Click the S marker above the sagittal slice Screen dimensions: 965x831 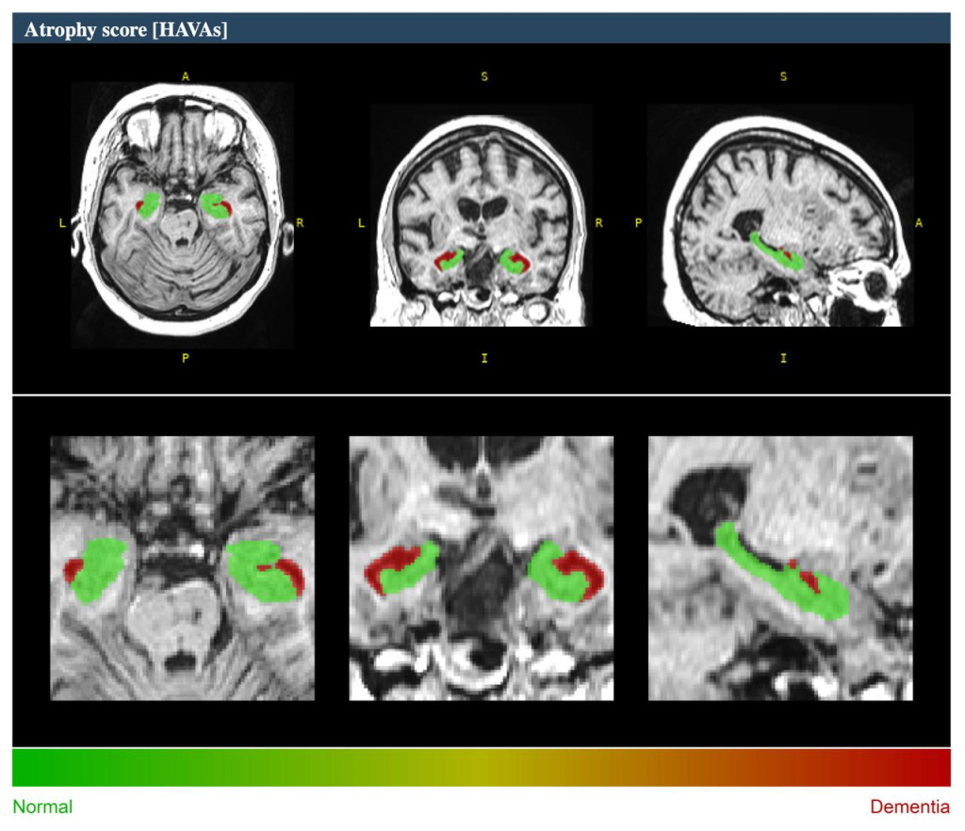(x=783, y=76)
